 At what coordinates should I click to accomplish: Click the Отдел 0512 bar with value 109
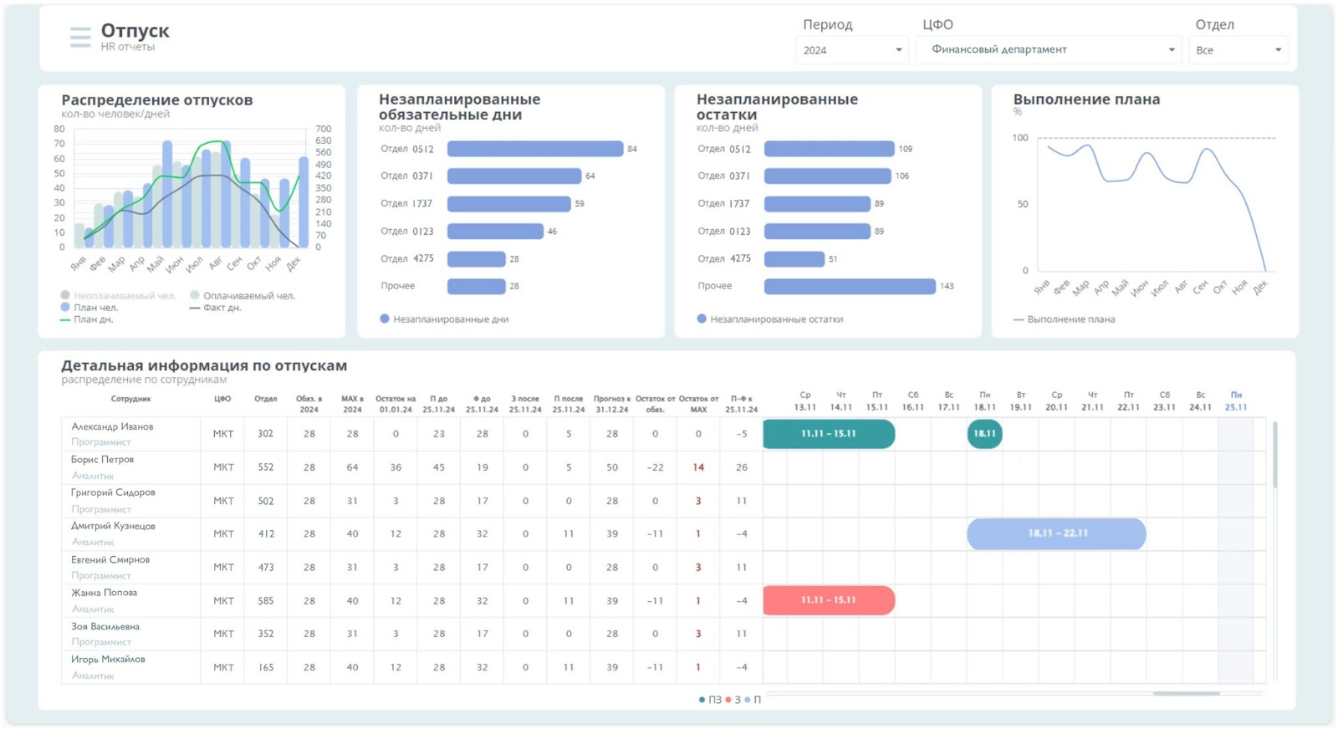click(x=830, y=149)
